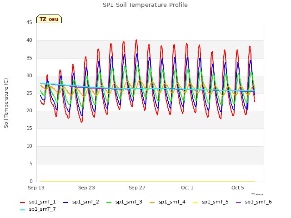Toggle the sp1_smT_7 legend entry
Screen dimensions: 291x218
tap(38, 209)
